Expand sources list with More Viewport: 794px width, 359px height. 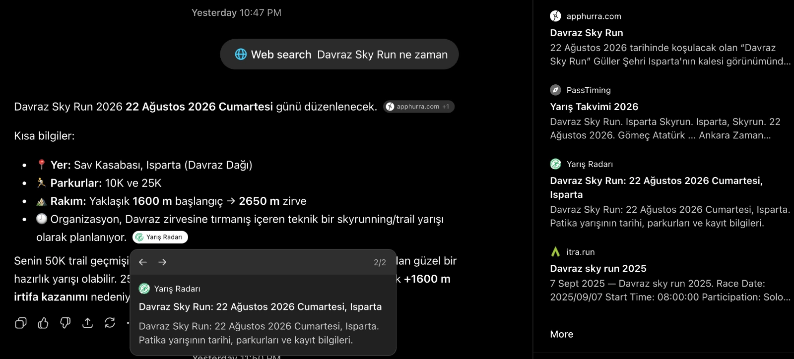click(x=562, y=334)
